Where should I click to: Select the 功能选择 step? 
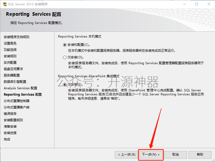10,50
